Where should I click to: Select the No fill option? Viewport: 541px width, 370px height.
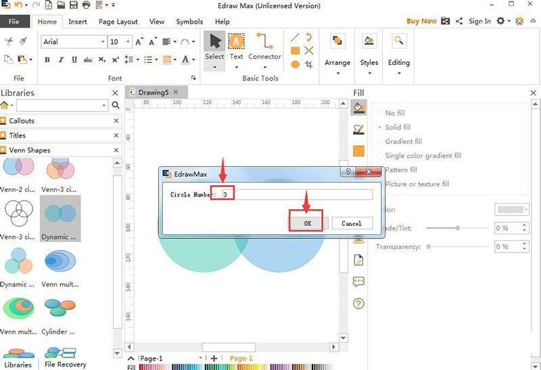coord(381,113)
